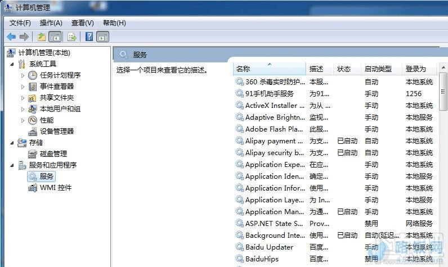Click the 磁盘管理 drive icon

pyautogui.click(x=33, y=154)
